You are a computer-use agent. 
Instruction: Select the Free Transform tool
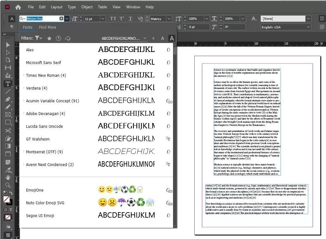[x=8, y=139]
